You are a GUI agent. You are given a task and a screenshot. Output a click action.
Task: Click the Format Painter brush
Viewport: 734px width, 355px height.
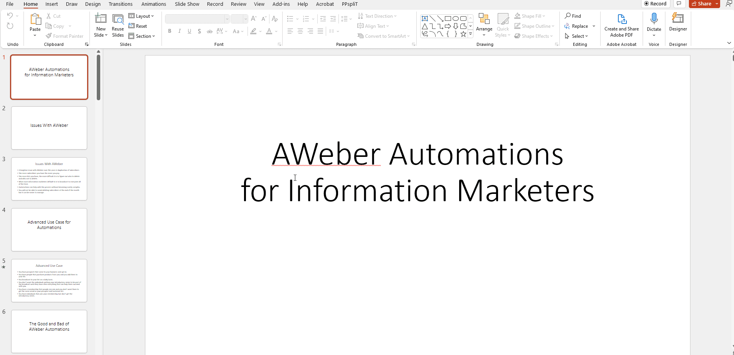click(64, 36)
